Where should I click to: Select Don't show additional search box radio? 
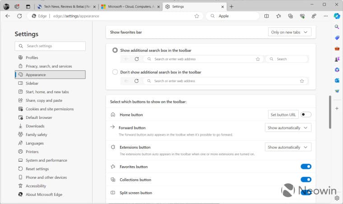point(115,72)
